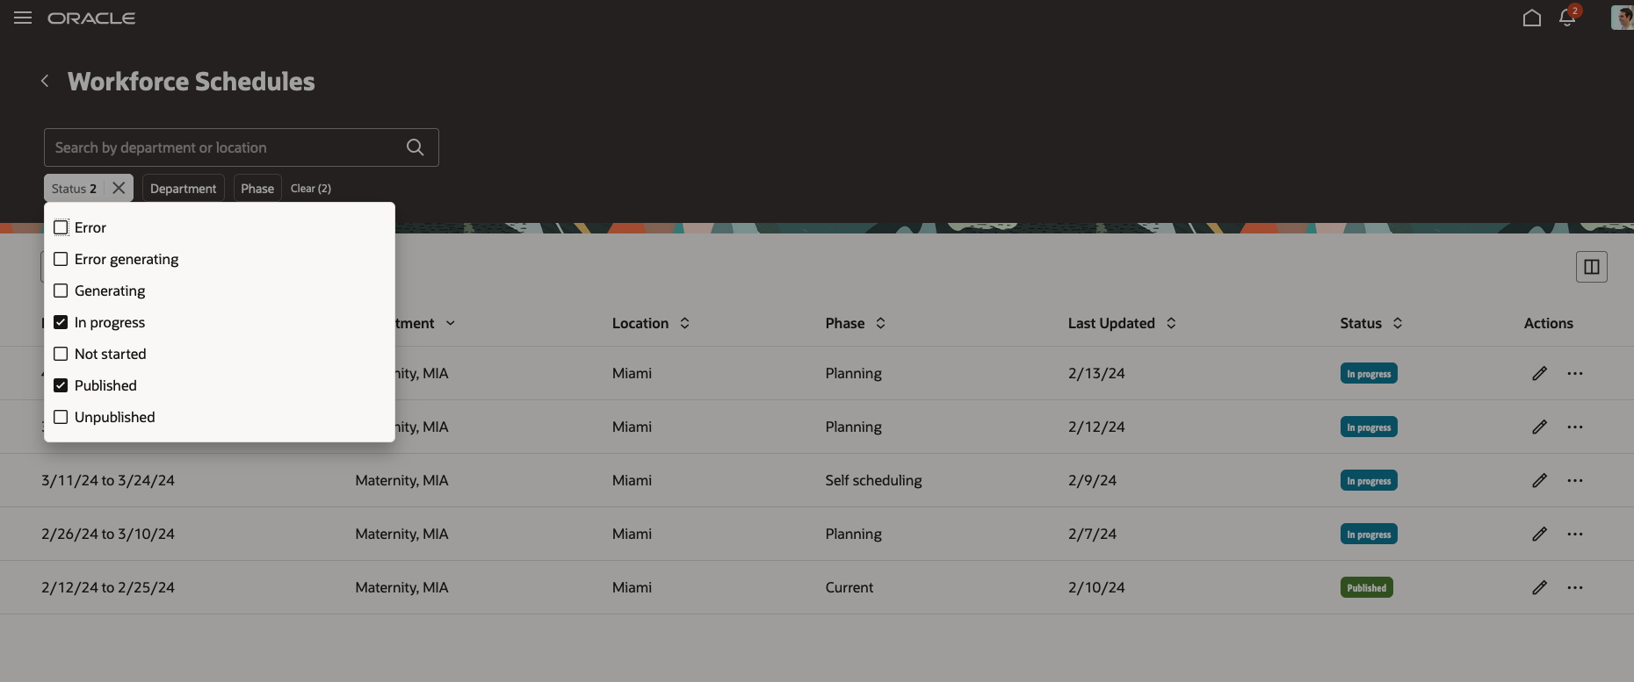Sort the table by Location
This screenshot has height=682, width=1634.
point(684,323)
